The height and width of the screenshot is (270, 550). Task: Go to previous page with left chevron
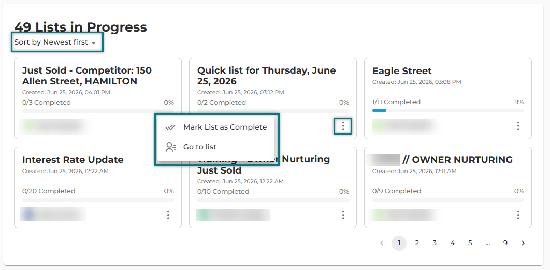pyautogui.click(x=382, y=243)
